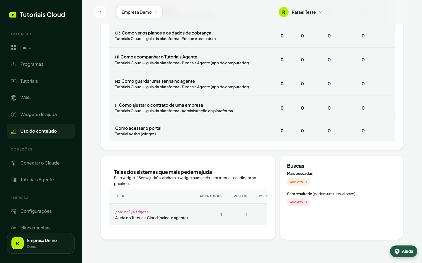Select row G3 Como ver os planos
The image size is (422, 263).
[252, 36]
